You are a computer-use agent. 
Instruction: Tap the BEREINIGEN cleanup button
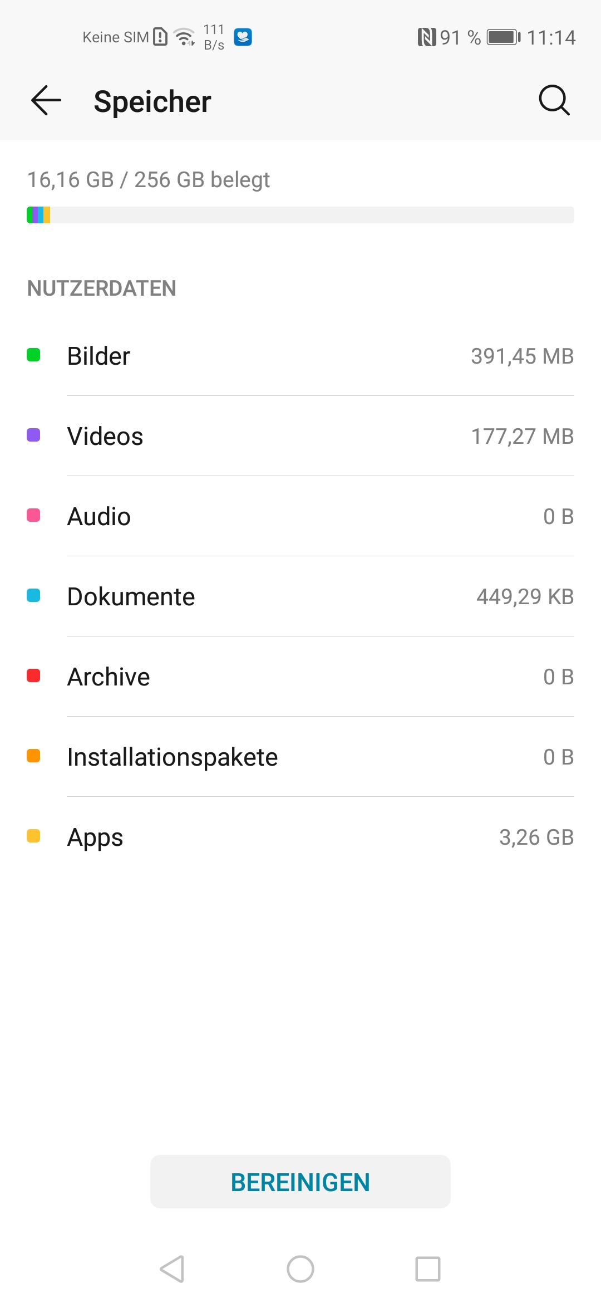pos(300,1182)
